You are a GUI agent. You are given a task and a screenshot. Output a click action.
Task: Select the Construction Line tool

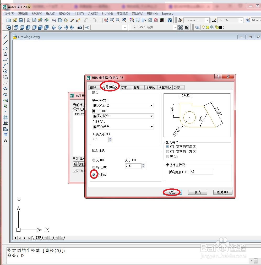(x=6, y=42)
